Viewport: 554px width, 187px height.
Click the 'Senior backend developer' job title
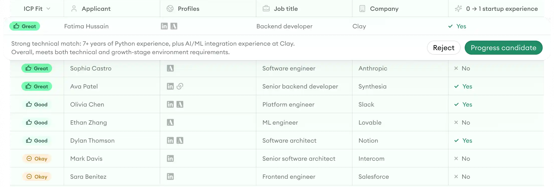[300, 86]
